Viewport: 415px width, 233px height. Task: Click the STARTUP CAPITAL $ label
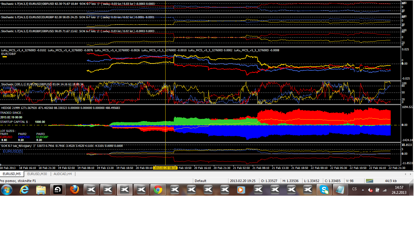[15, 122]
